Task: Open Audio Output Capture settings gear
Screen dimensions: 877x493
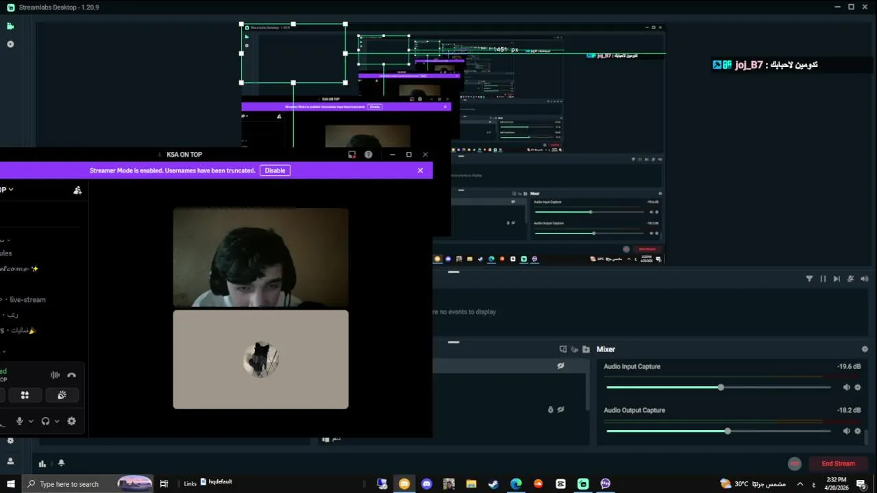Action: coord(857,431)
